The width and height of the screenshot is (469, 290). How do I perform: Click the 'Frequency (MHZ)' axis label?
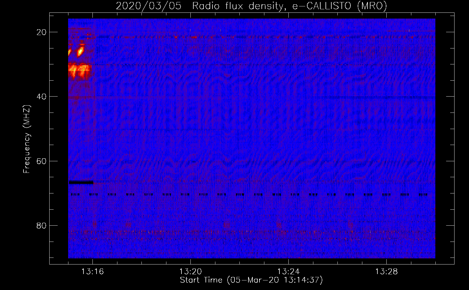click(27, 139)
